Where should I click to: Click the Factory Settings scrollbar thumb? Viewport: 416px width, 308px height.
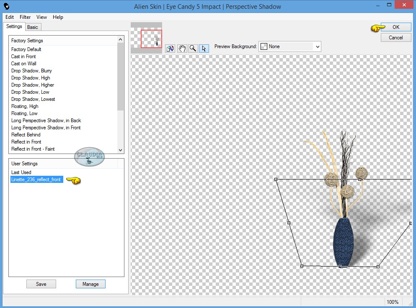coord(121,76)
